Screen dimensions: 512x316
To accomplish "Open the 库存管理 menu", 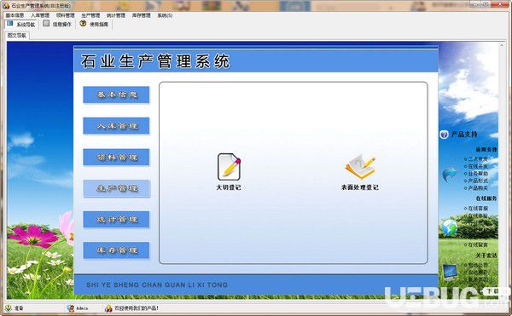I will pos(141,15).
